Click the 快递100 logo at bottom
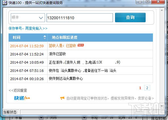The width and height of the screenshot is (168, 120). click(22, 98)
